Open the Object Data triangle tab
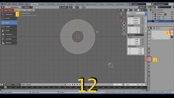Image resolution: width=174 pixels, height=98 pixels. click(x=149, y=69)
